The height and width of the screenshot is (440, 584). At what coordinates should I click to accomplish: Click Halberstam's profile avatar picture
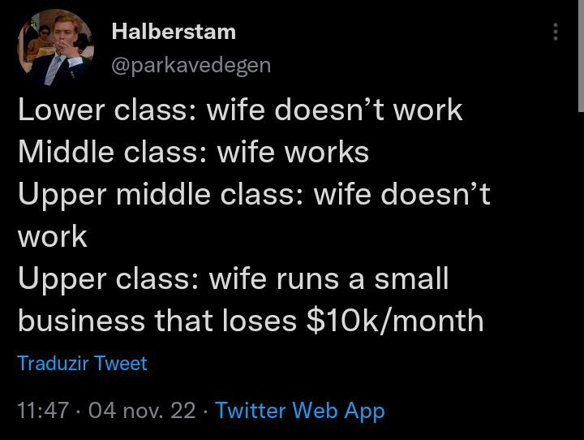tap(56, 48)
